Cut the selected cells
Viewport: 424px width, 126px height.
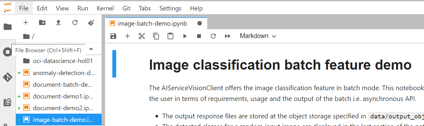coord(142,36)
